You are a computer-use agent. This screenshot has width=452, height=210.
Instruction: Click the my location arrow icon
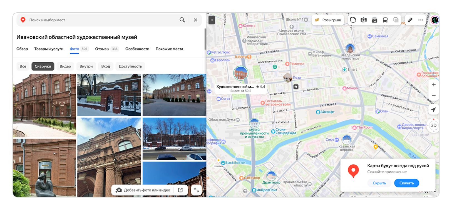pyautogui.click(x=433, y=110)
